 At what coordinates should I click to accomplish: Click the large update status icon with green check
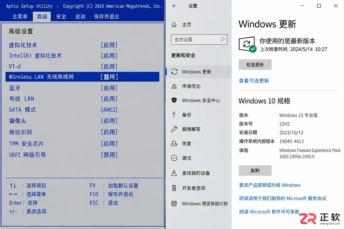tap(247, 44)
